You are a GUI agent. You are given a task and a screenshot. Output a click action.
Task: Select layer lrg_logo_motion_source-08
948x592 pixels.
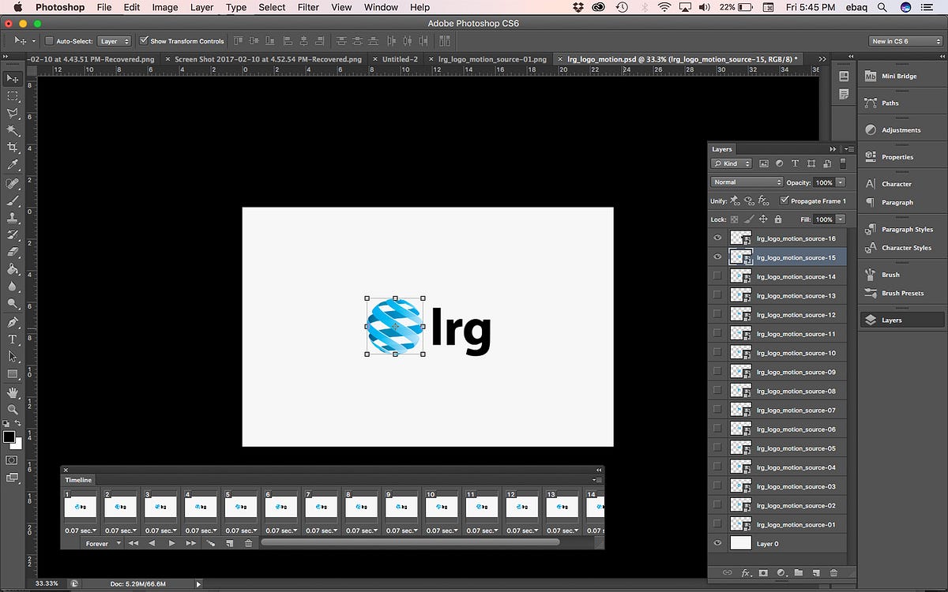coord(796,392)
